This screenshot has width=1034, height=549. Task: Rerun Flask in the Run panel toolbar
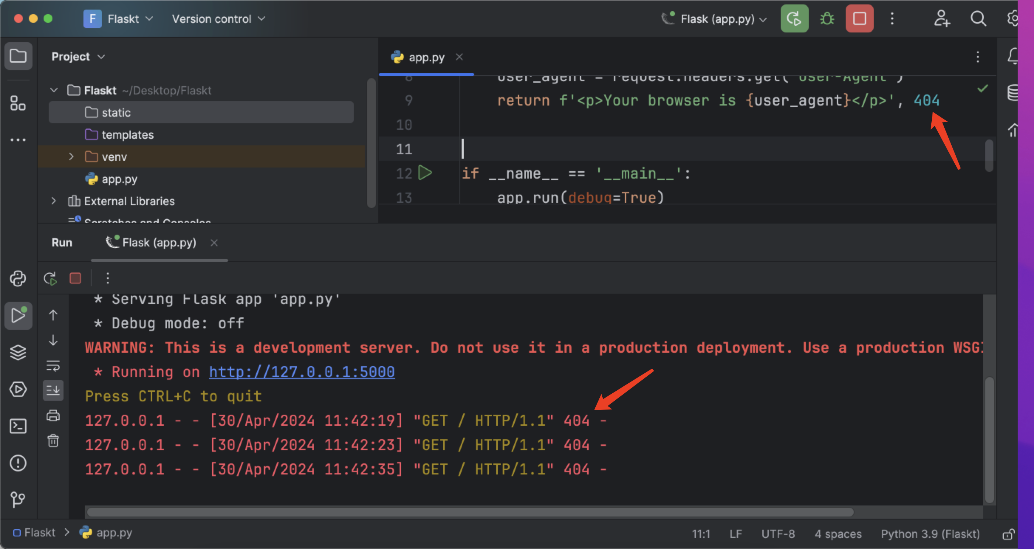(51, 278)
